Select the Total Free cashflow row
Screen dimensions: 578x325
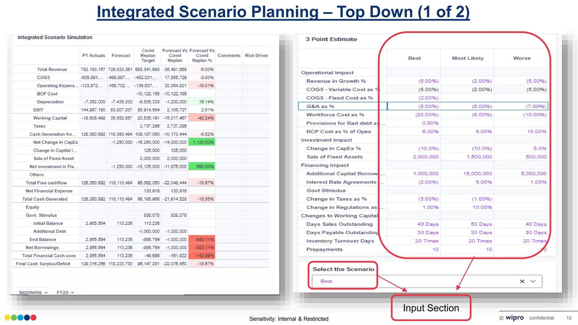click(141, 183)
